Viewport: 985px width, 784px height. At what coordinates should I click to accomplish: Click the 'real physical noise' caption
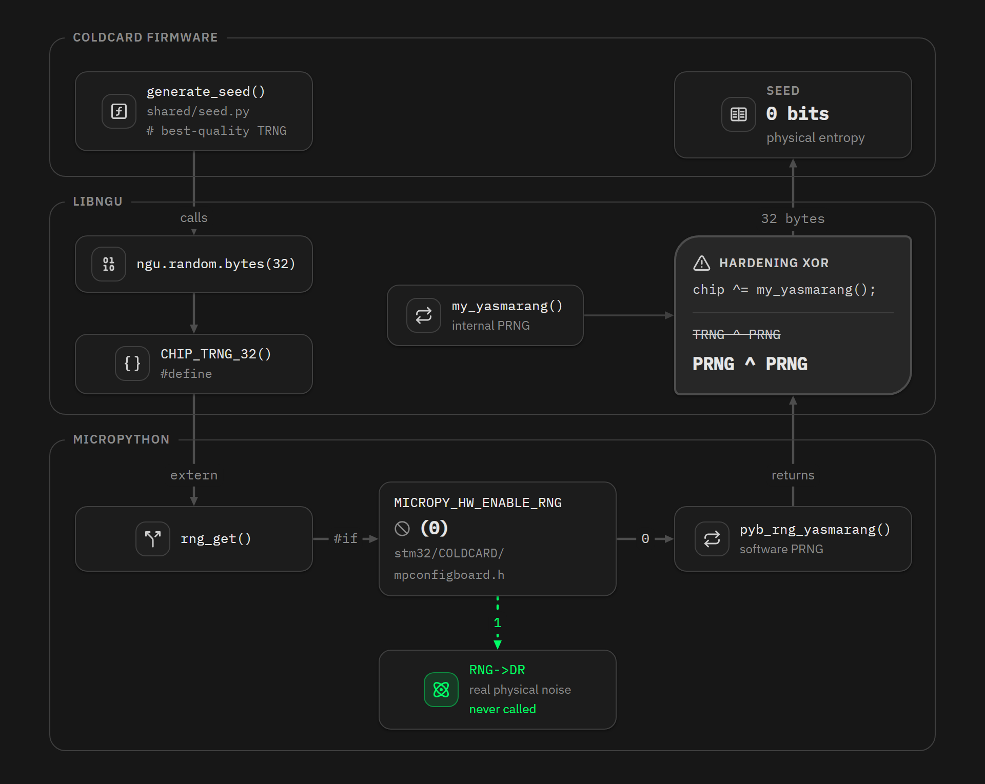520,690
